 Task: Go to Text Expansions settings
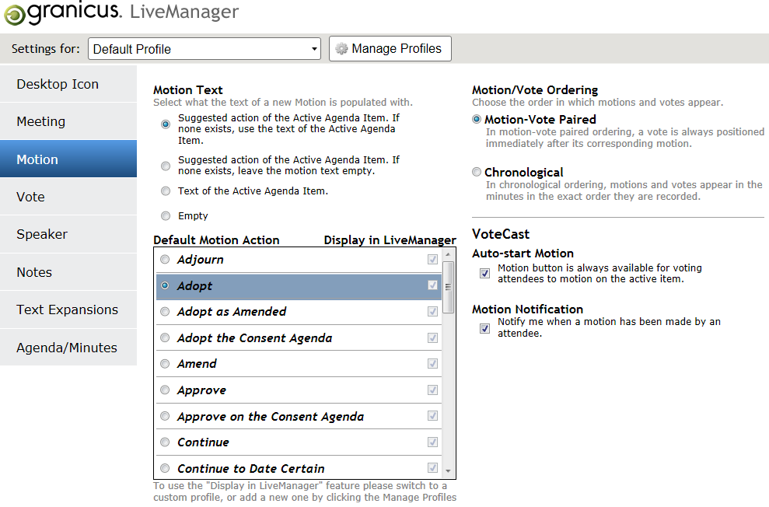coord(68,309)
